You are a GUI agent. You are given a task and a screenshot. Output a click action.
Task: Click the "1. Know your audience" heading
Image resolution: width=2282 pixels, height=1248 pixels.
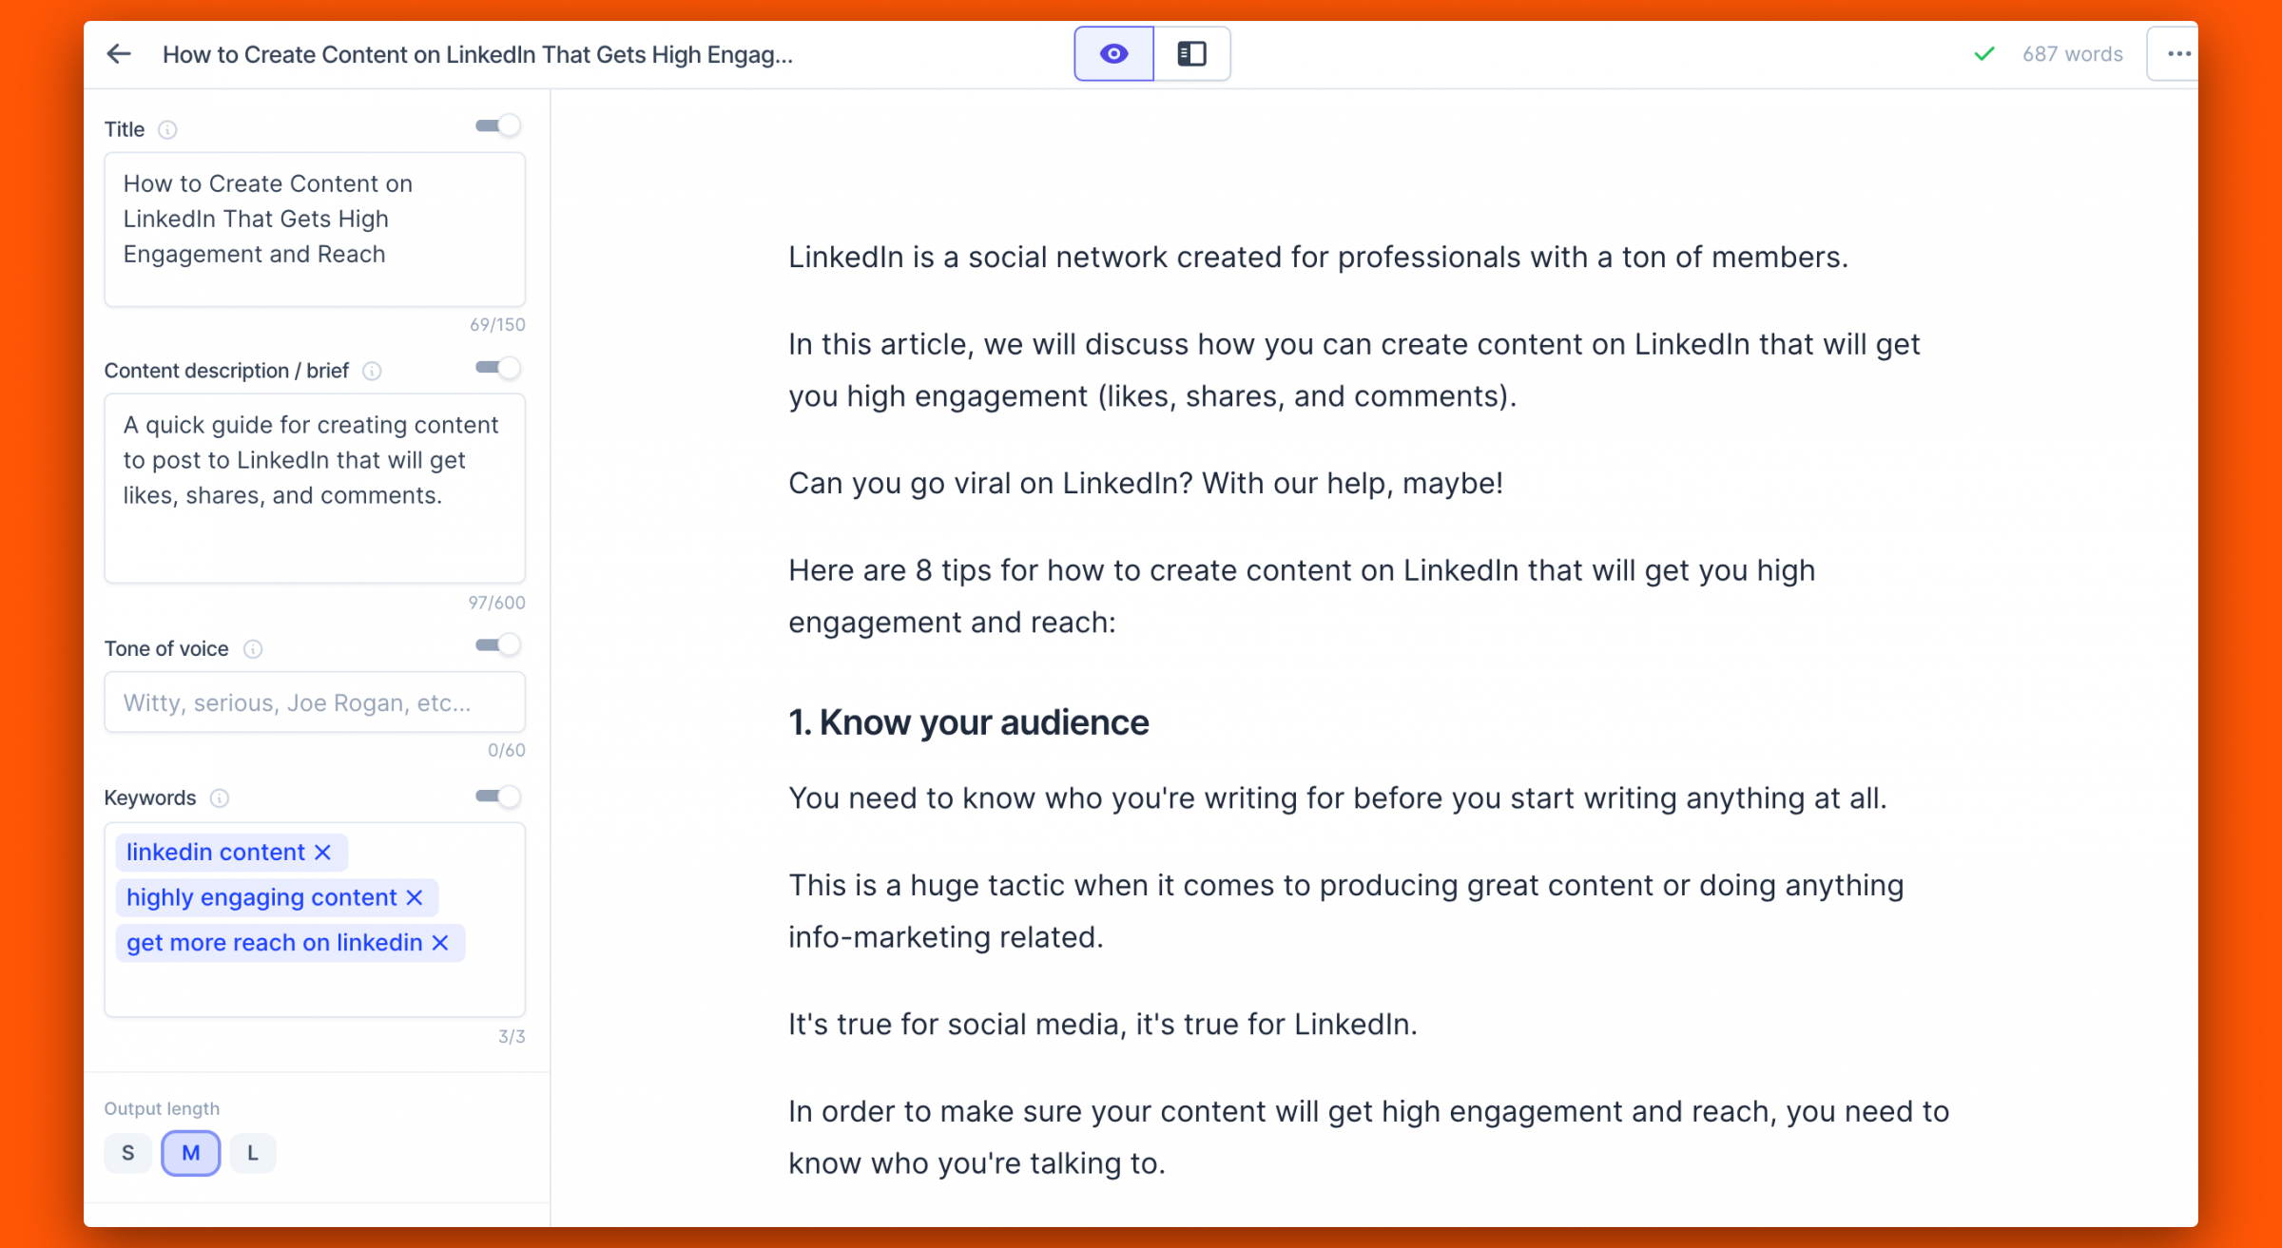point(969,722)
